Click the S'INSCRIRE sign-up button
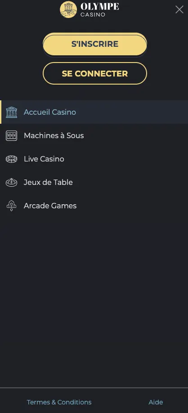The width and height of the screenshot is (188, 413). [95, 44]
